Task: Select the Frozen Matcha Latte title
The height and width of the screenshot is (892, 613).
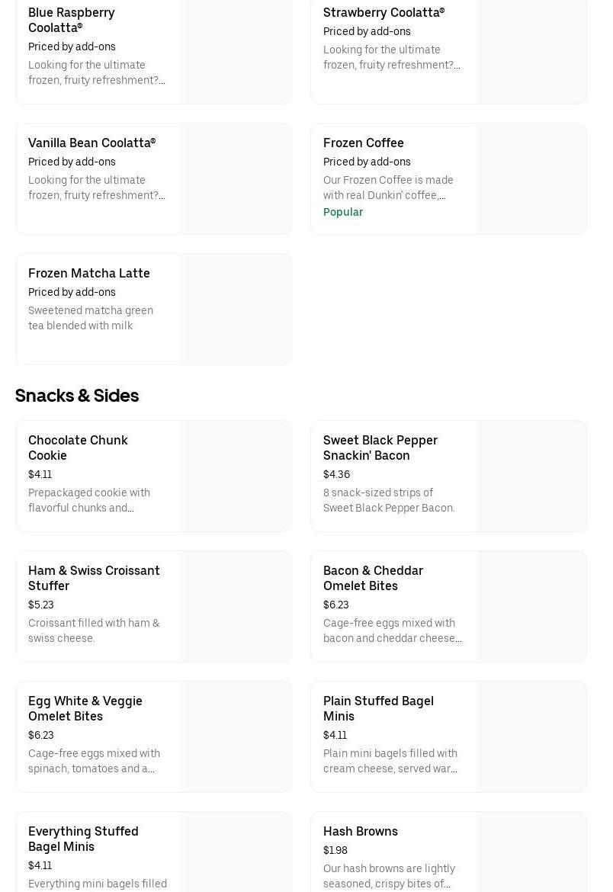Action: pyautogui.click(x=89, y=273)
